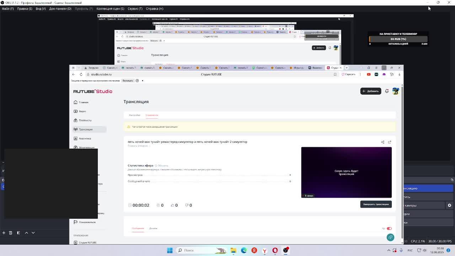455x256 pixels.
Task: Open File Explorer from the taskbar
Action: [233, 250]
